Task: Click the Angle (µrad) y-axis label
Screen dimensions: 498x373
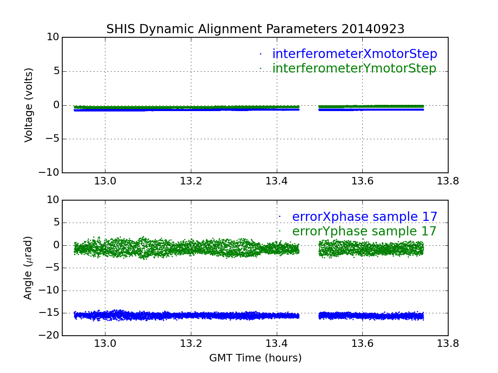Action: tap(28, 268)
